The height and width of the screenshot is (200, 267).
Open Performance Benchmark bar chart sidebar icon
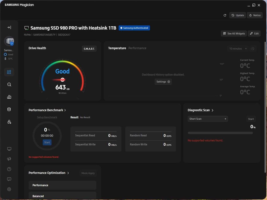tap(9, 97)
